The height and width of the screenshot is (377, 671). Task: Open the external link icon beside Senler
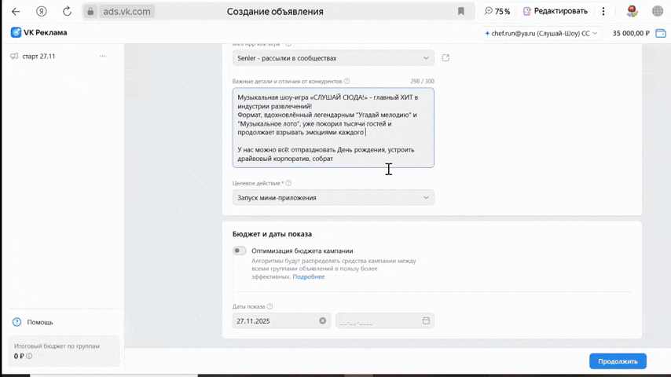(x=446, y=58)
